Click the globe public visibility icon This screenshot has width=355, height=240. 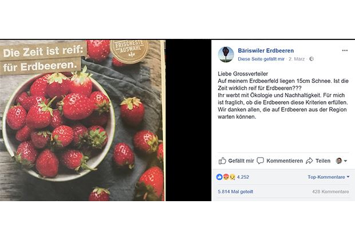(311, 59)
